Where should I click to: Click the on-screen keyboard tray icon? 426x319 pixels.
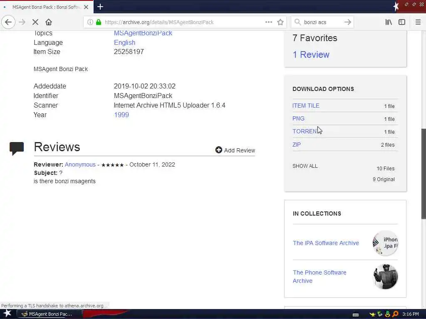click(356, 314)
